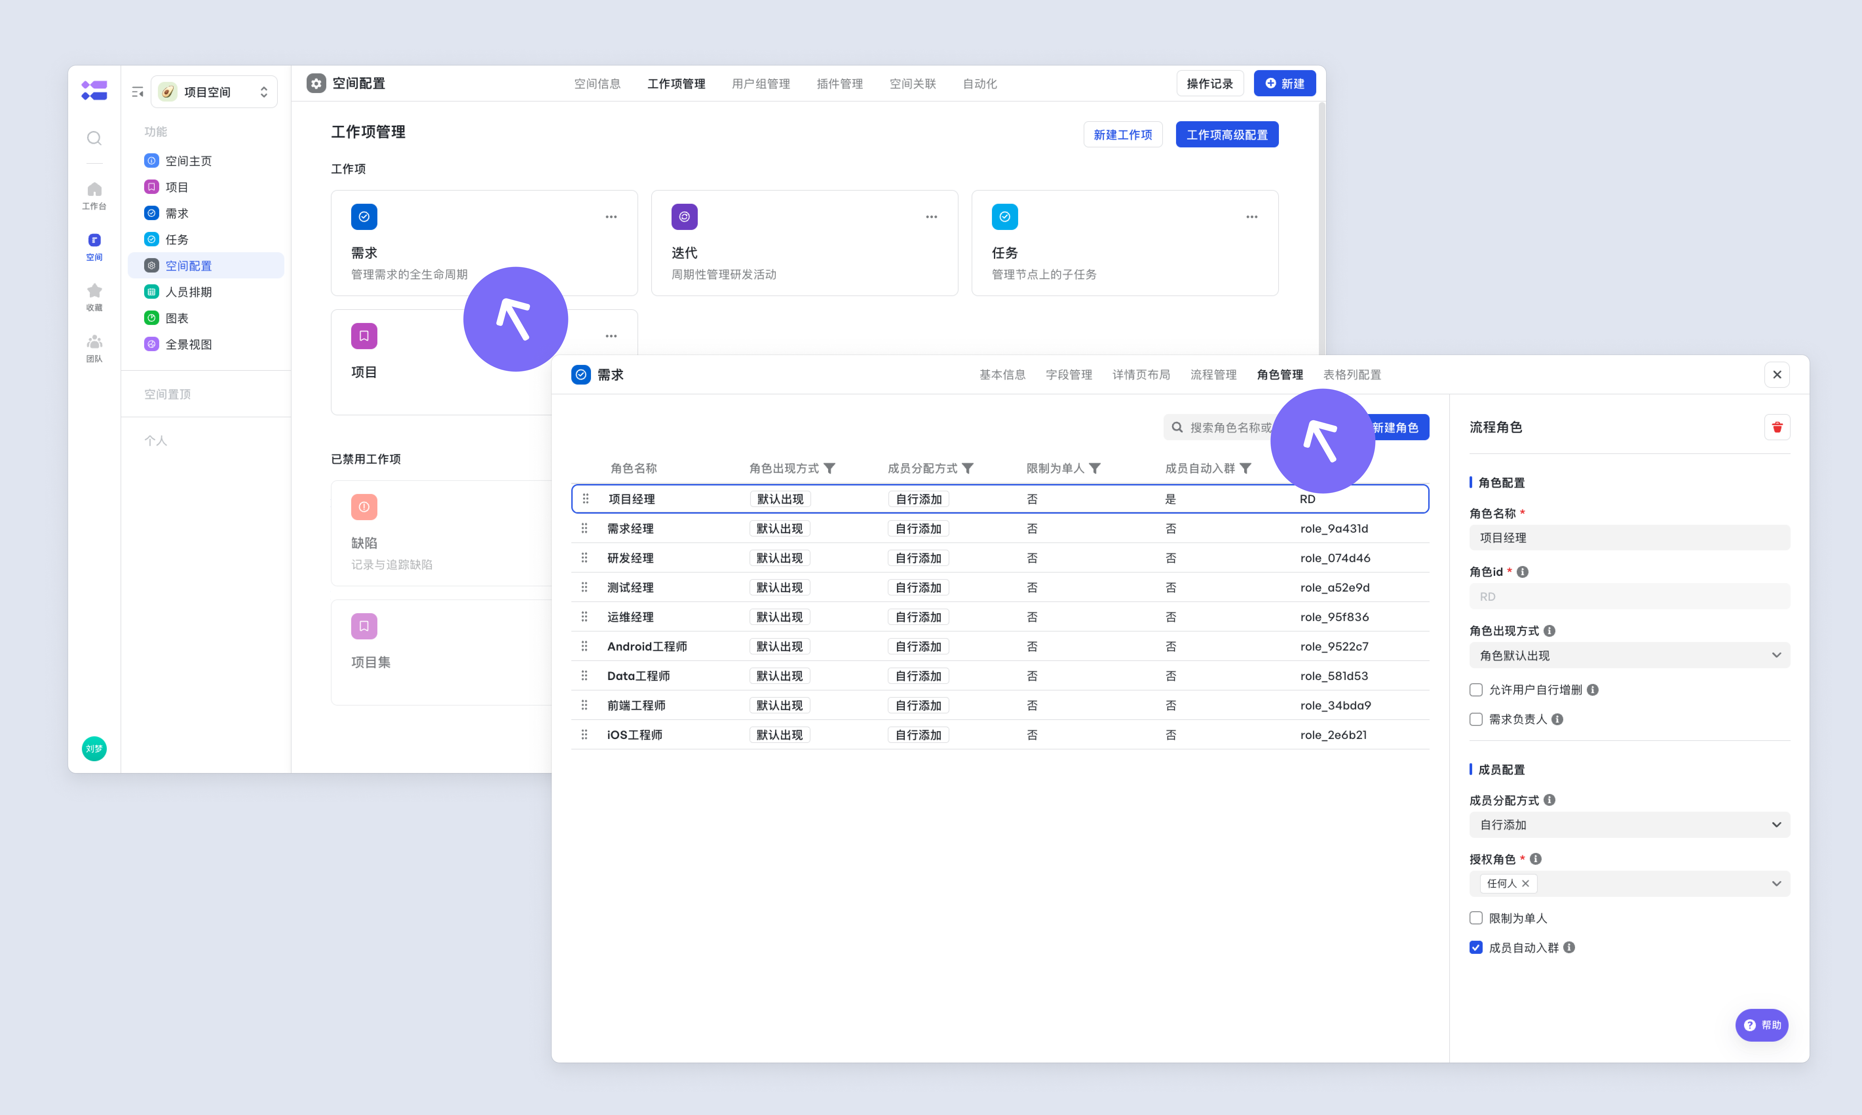
Task: Open the 收藏 favorites star icon
Action: point(94,297)
